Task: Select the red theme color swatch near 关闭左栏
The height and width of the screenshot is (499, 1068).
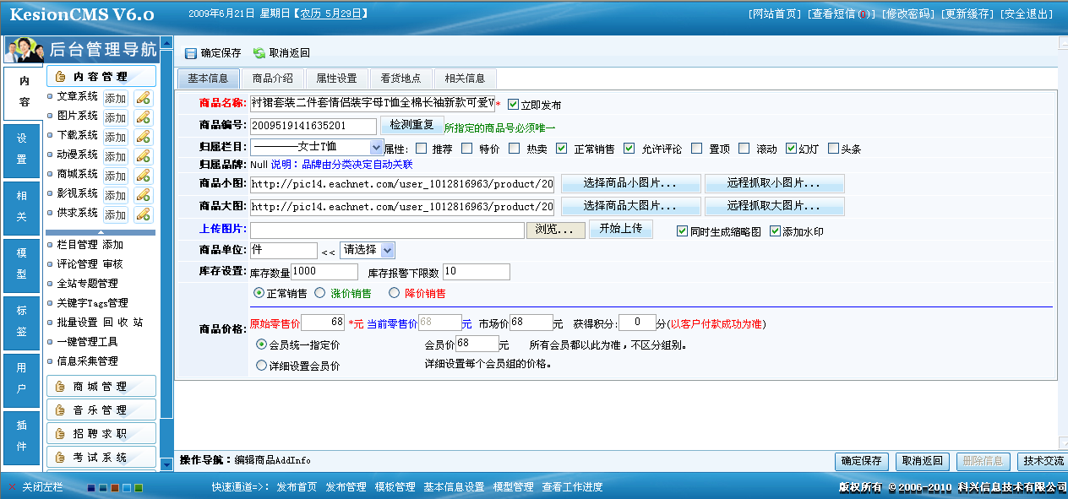Action: [114, 487]
